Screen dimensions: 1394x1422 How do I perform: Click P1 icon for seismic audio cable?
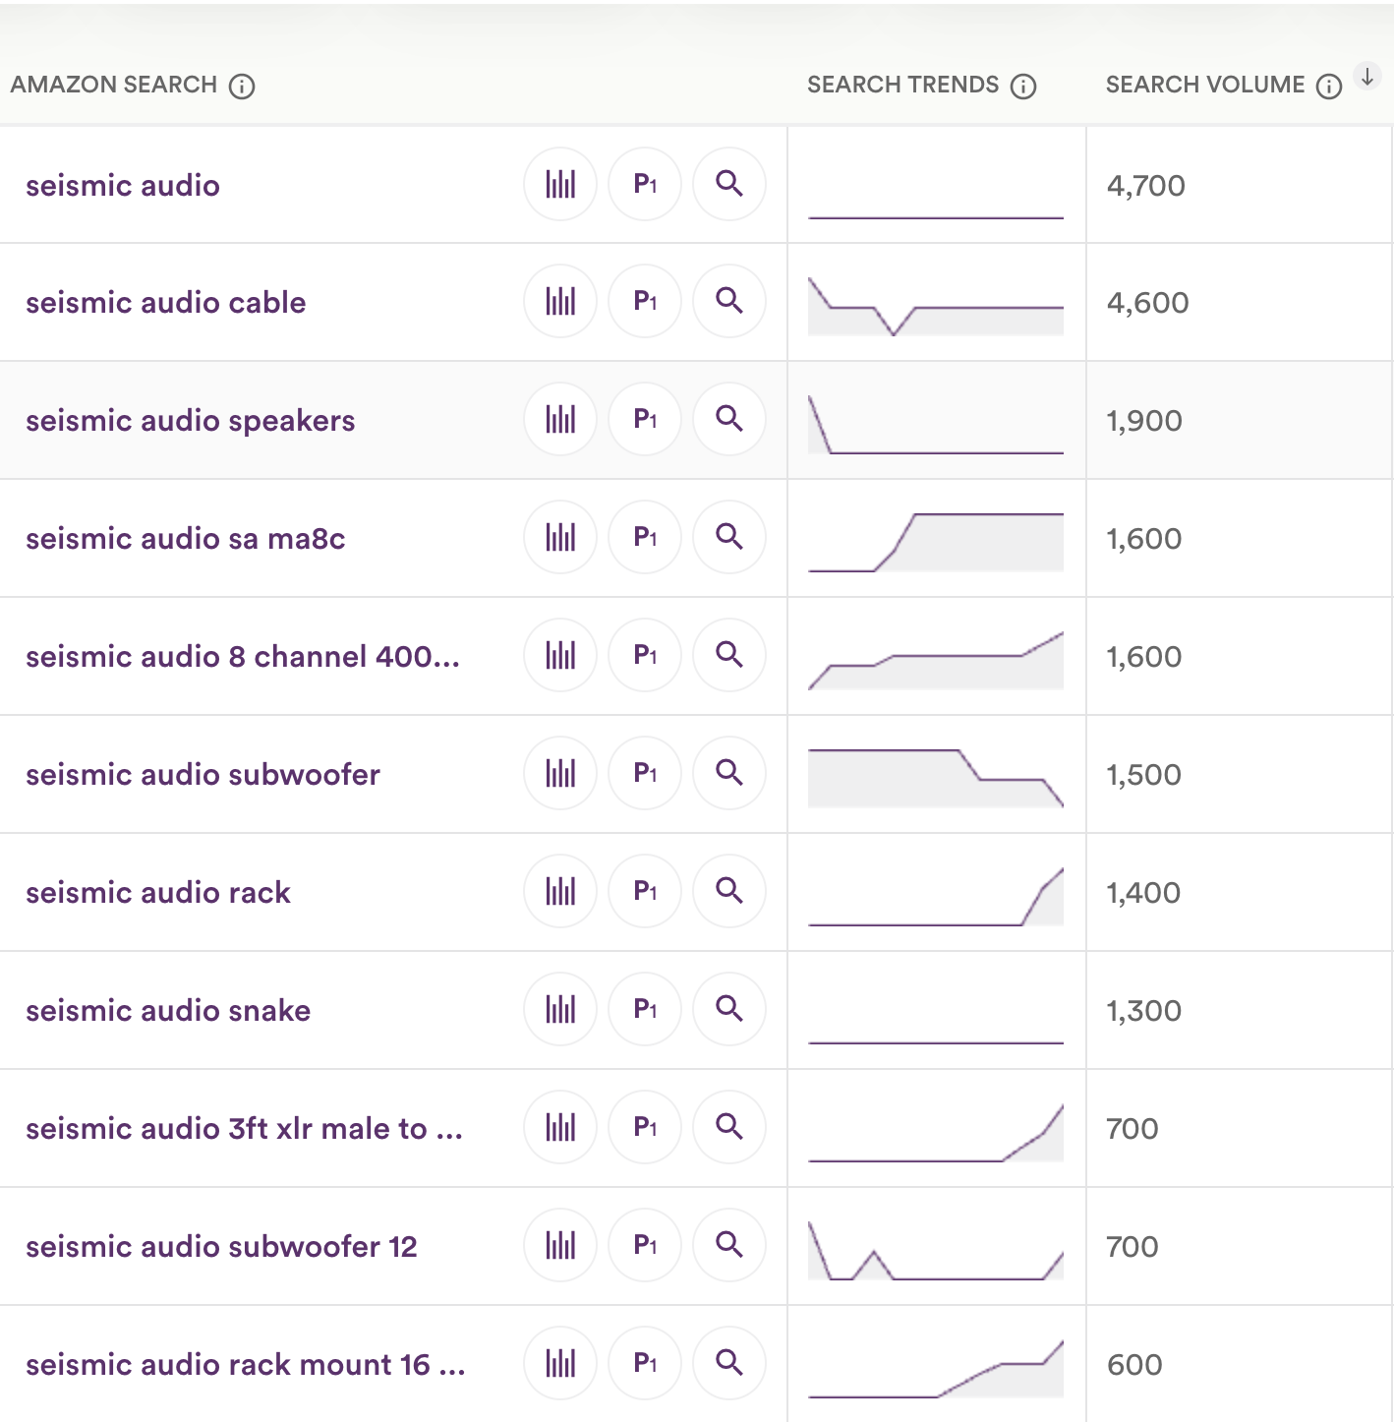click(x=645, y=301)
